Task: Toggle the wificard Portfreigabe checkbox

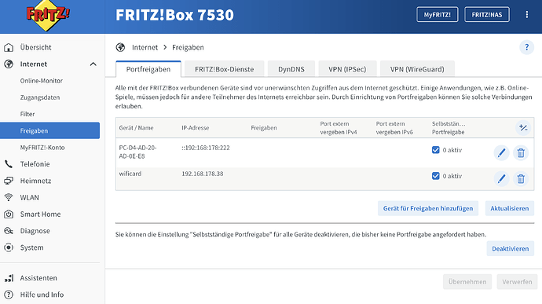Action: 435,176
